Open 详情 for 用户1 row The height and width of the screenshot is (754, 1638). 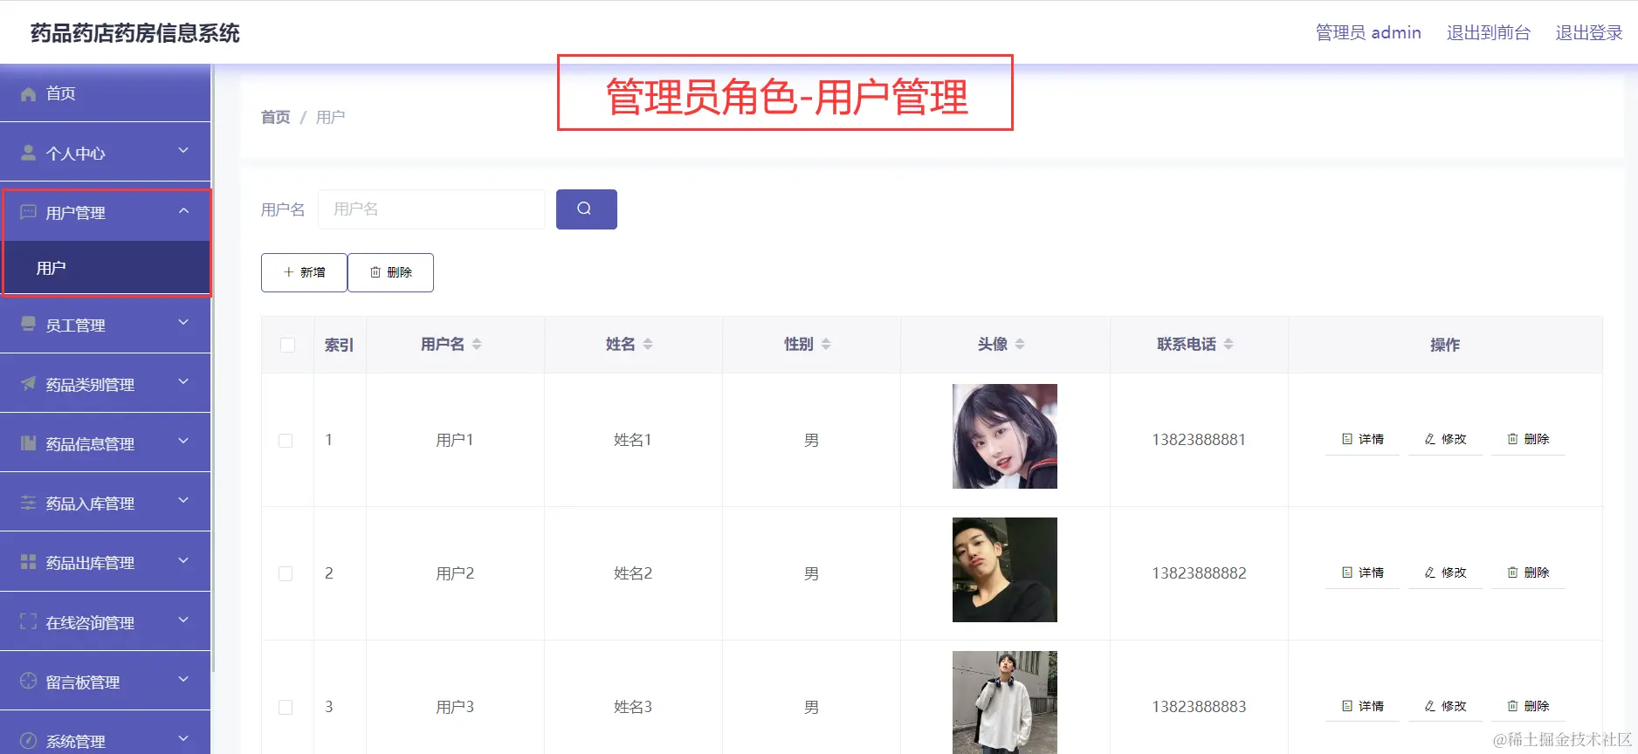click(1362, 439)
